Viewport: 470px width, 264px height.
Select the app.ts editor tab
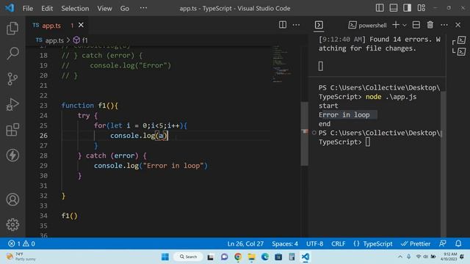point(57,26)
